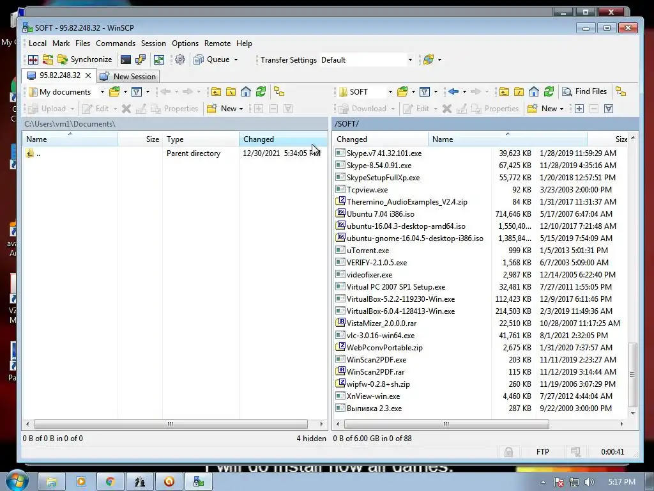The image size is (654, 491).
Task: Expand the My documents local drive dropdown
Action: pyautogui.click(x=102, y=92)
